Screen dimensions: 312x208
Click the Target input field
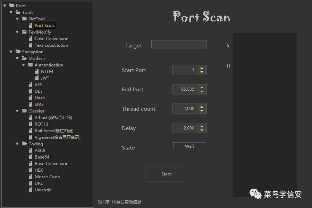point(179,44)
